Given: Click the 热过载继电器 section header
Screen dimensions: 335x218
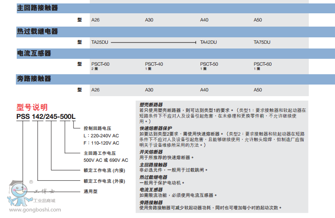Looking at the screenshot, I should [x=37, y=31].
